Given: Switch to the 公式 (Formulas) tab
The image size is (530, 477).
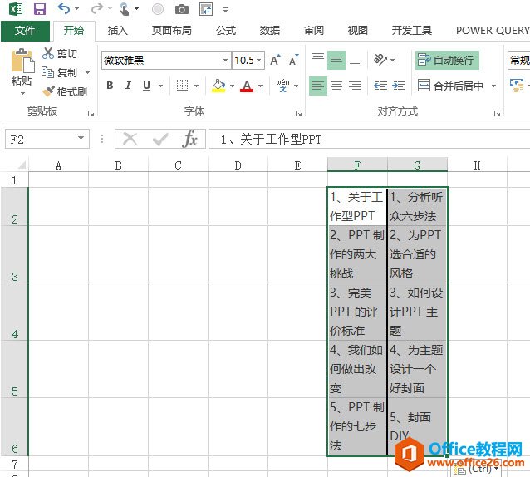Looking at the screenshot, I should click(226, 31).
